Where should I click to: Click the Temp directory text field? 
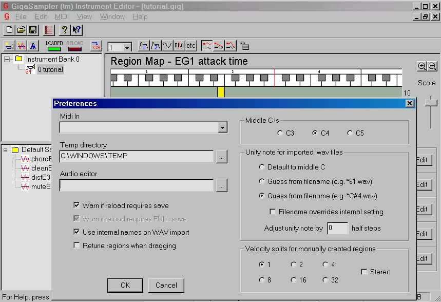pos(137,157)
